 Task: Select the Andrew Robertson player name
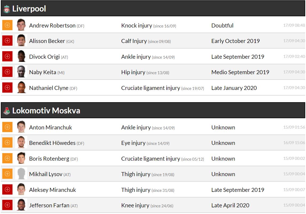point(52,26)
